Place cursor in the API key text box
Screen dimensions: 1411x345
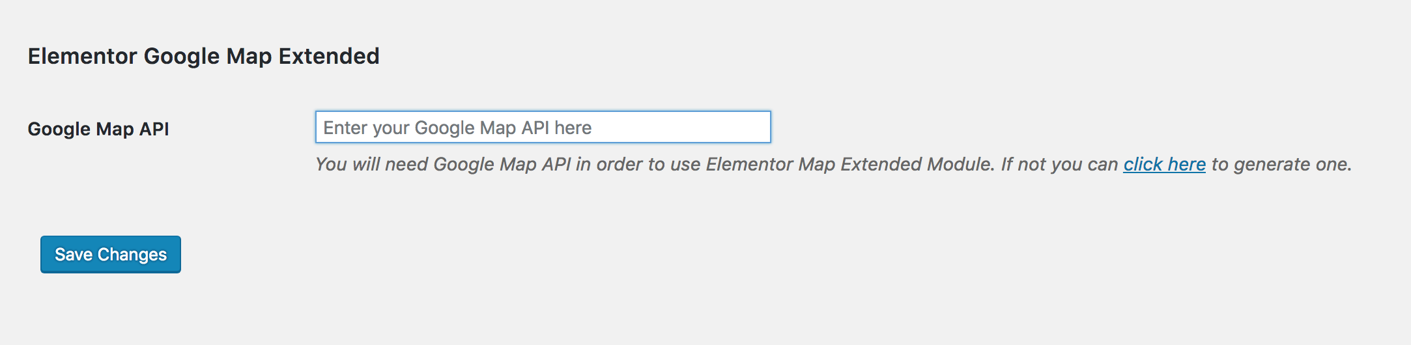click(543, 128)
